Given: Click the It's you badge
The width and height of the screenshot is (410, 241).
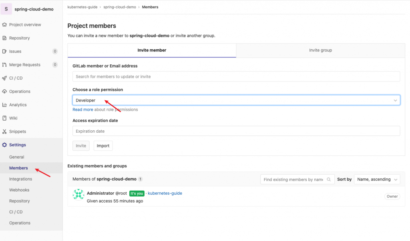Looking at the screenshot, I should [137, 193].
